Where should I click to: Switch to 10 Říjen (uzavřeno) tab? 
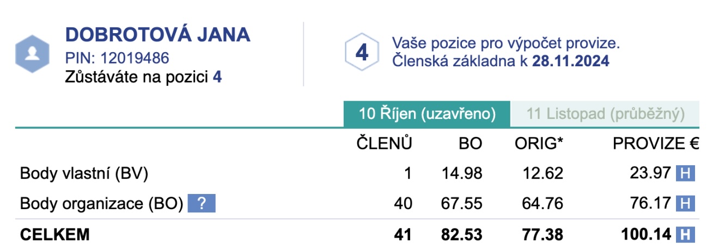[x=427, y=114]
